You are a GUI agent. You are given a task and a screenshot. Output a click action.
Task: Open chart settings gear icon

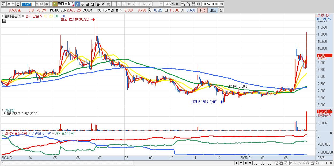(199, 4)
